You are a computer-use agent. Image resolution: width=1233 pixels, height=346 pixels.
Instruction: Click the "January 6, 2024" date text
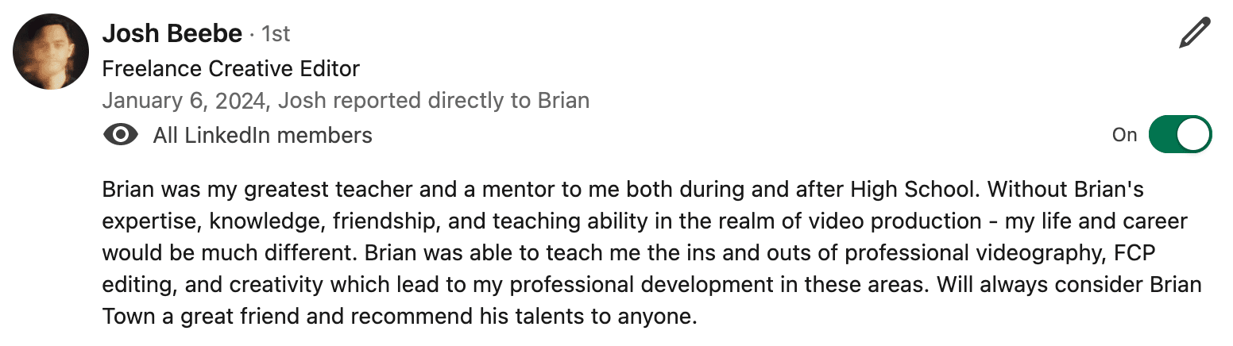click(x=185, y=101)
